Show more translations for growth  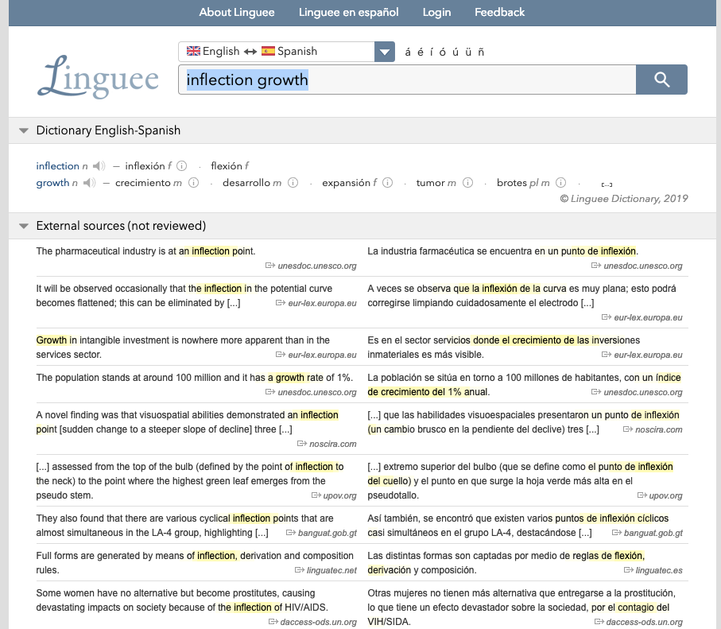(x=606, y=184)
